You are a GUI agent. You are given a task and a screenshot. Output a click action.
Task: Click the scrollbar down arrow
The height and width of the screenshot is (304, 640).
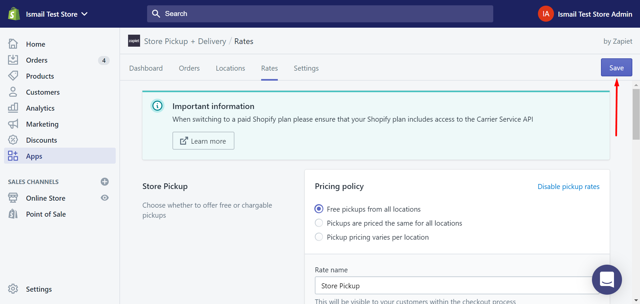coord(636,300)
